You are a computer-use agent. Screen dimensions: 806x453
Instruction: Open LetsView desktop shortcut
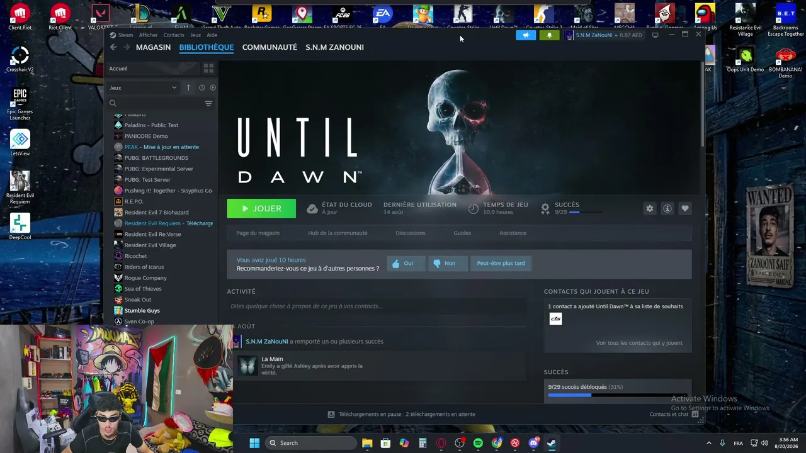[20, 143]
